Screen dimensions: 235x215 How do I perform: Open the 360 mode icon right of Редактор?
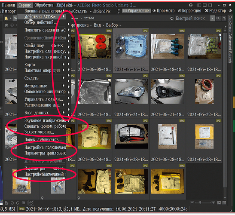click(x=231, y=11)
